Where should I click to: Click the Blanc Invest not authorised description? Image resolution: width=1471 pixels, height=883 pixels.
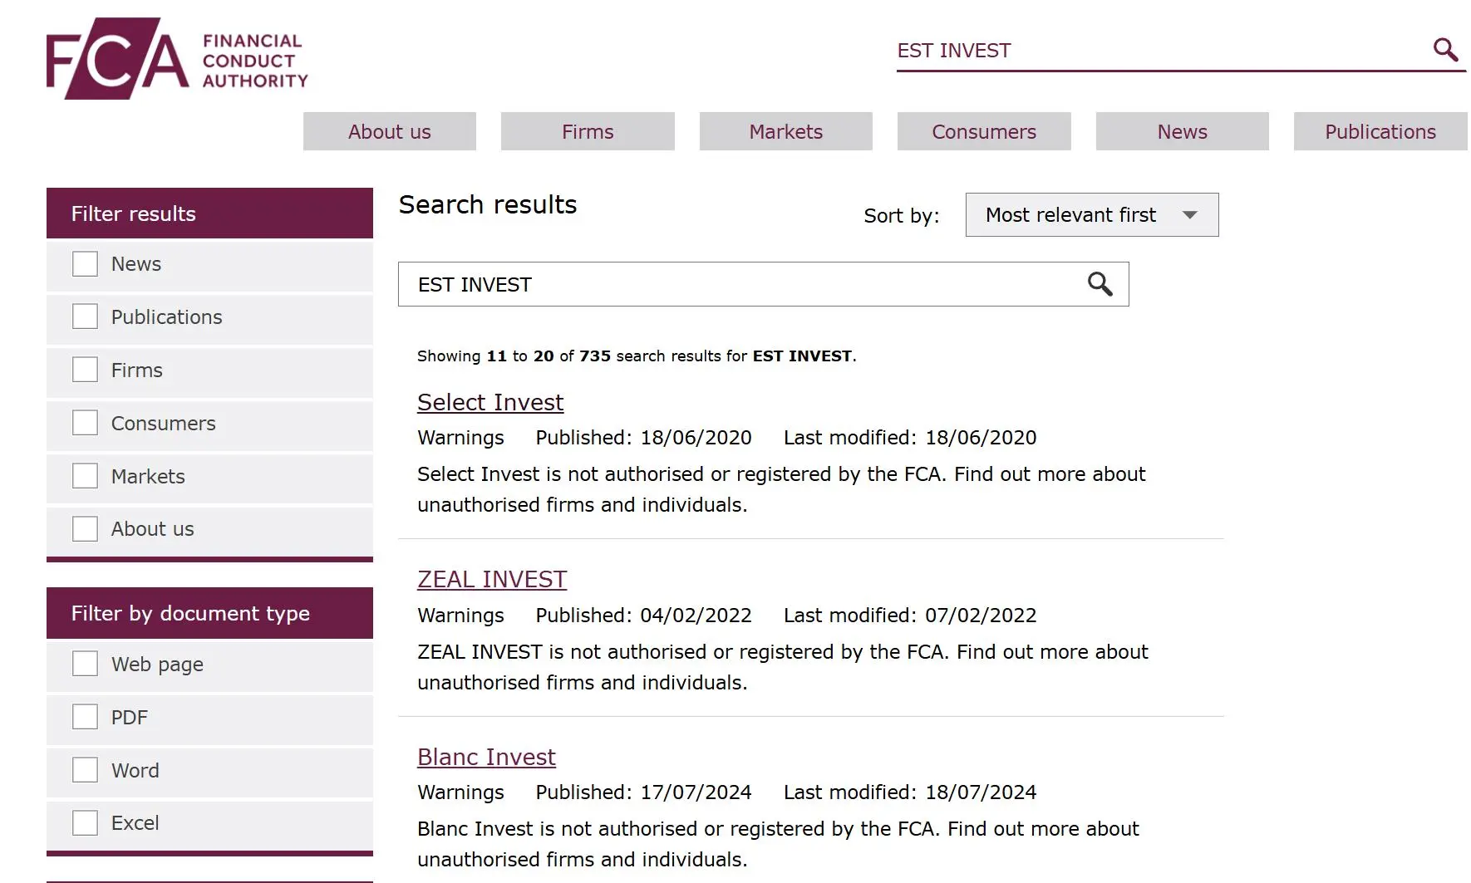778,844
